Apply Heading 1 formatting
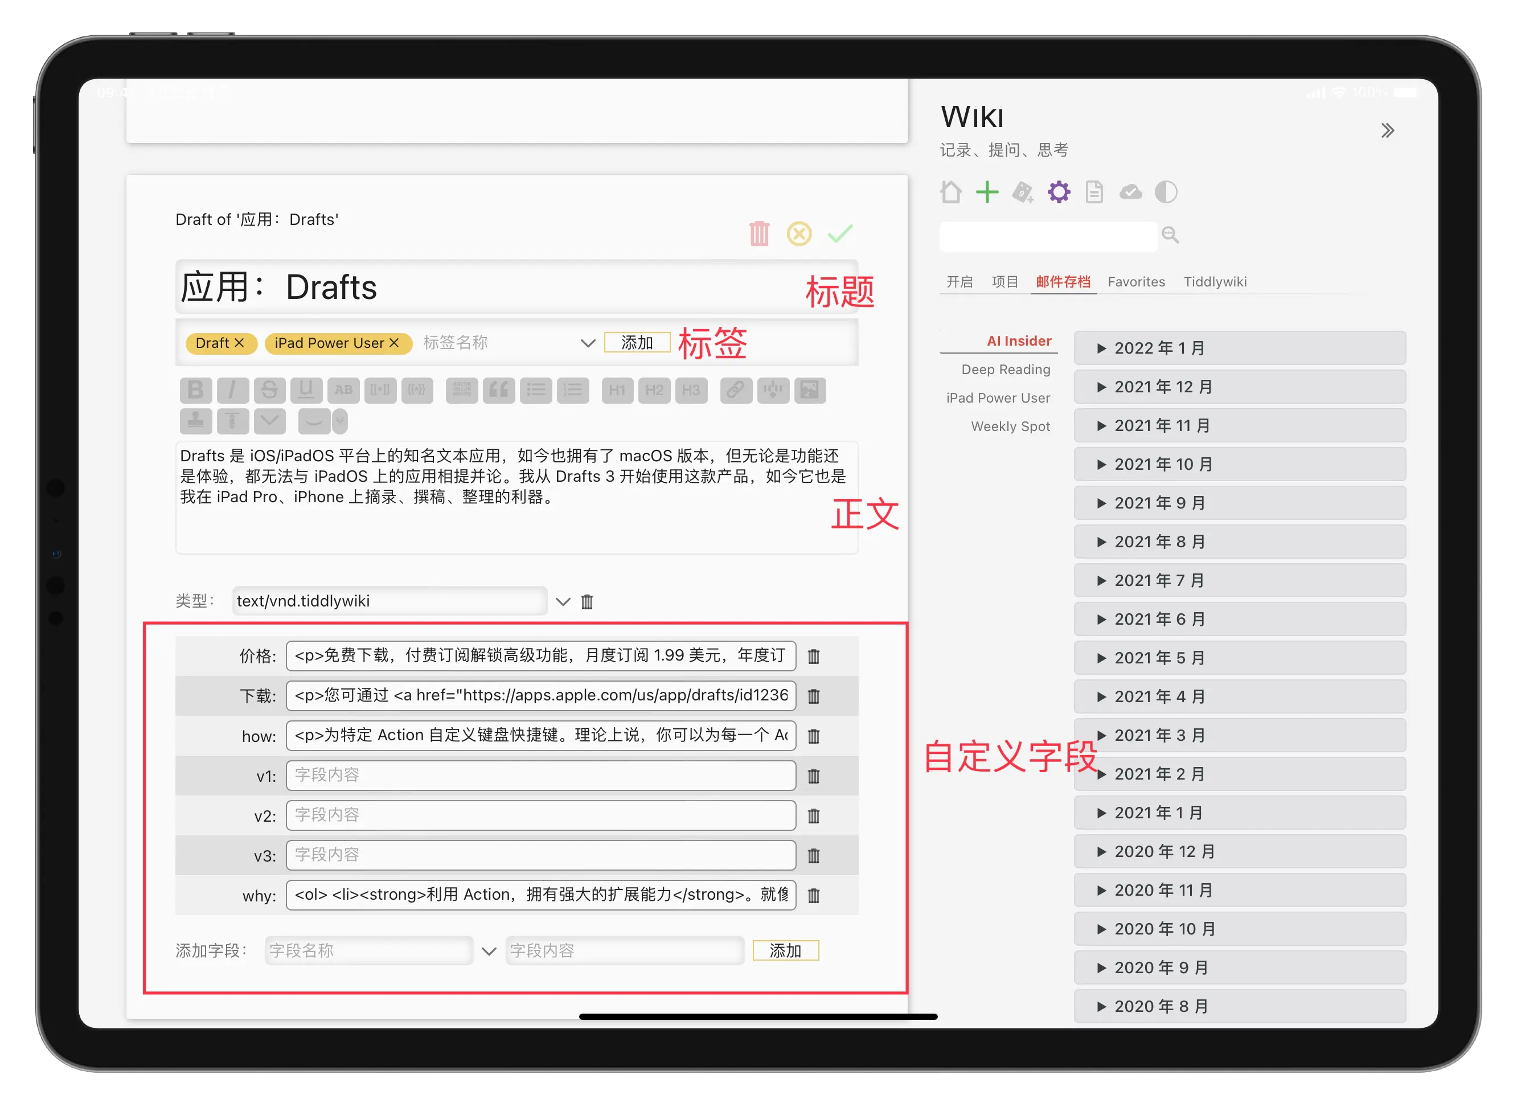 coord(617,389)
